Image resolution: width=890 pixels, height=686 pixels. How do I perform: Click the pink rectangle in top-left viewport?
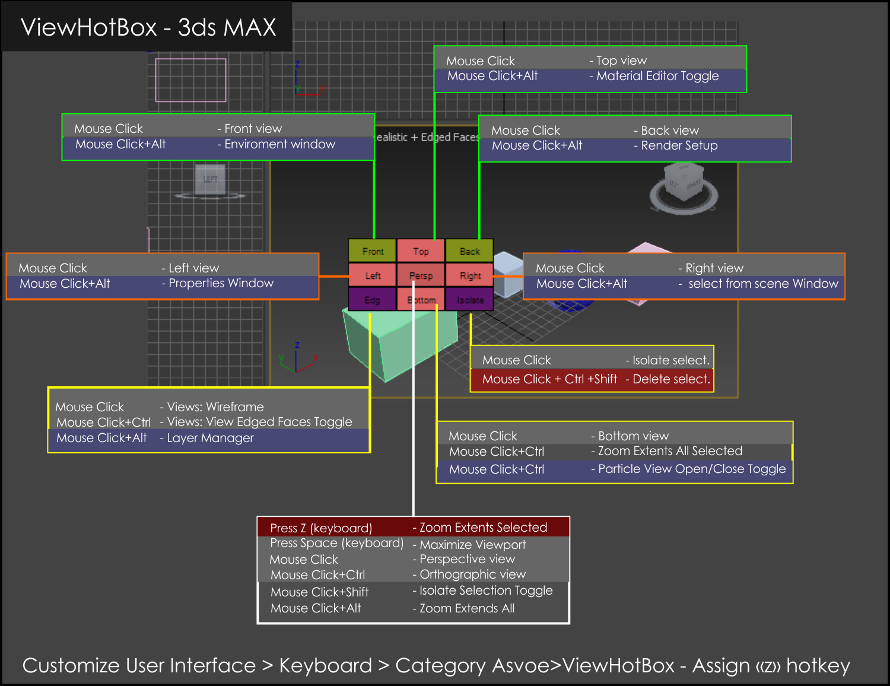[x=191, y=80]
